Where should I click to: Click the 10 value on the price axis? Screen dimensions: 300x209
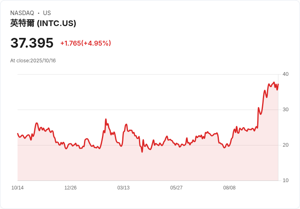pyautogui.click(x=285, y=180)
